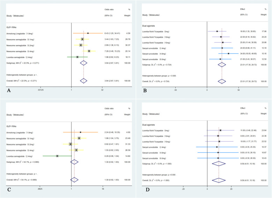Image resolution: width=272 pixels, height=198 pixels.
Task: Click Armstrong Liraglutide (1.8mg) row label in panel A
Action: click(x=20, y=34)
